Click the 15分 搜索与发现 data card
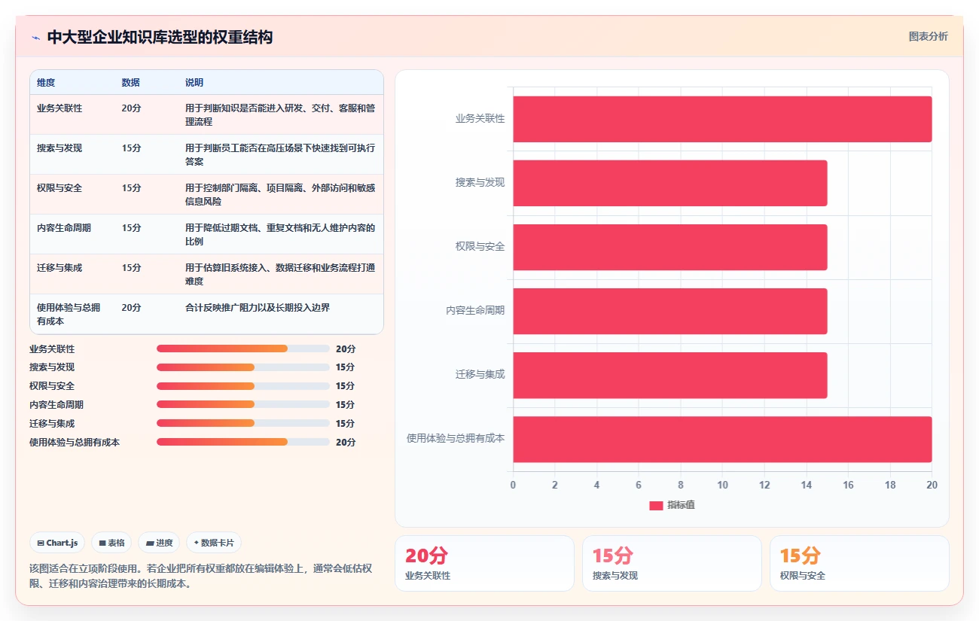Viewport: 979px width, 621px height. (x=672, y=563)
